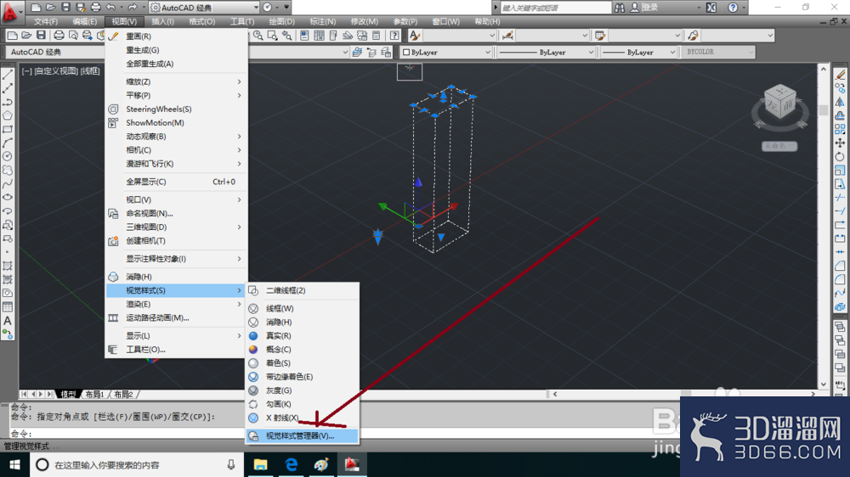
Task: Select the Line tool in the draw toolbar
Action: [8, 75]
